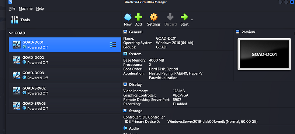Select the GOAD-SRV03 virtual machine
295x134 pixels.
tap(65, 106)
